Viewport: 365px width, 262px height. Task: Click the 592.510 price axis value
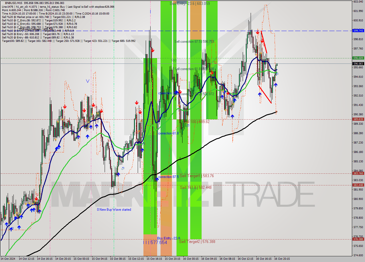pyautogui.click(x=358, y=95)
